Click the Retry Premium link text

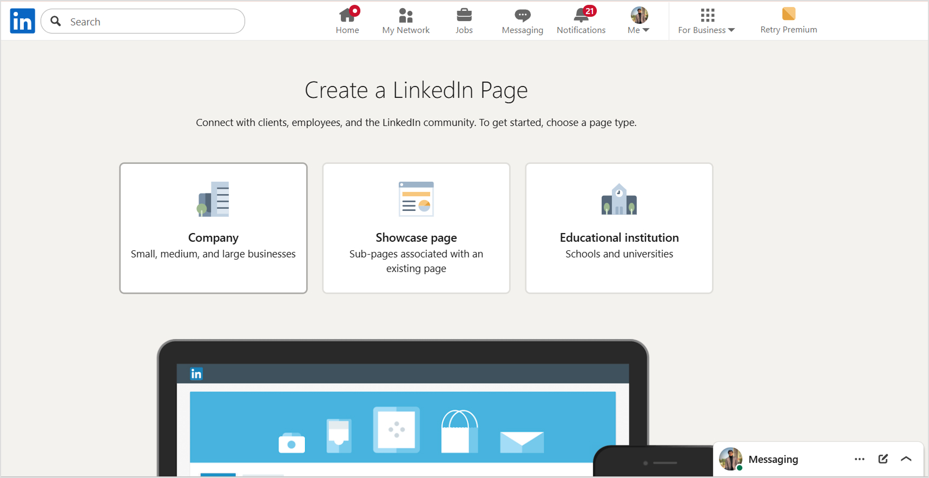coord(789,30)
